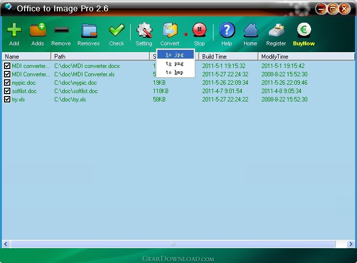The image size is (357, 263).
Task: Select the path C:\doc\try.xls
Action: click(70, 99)
